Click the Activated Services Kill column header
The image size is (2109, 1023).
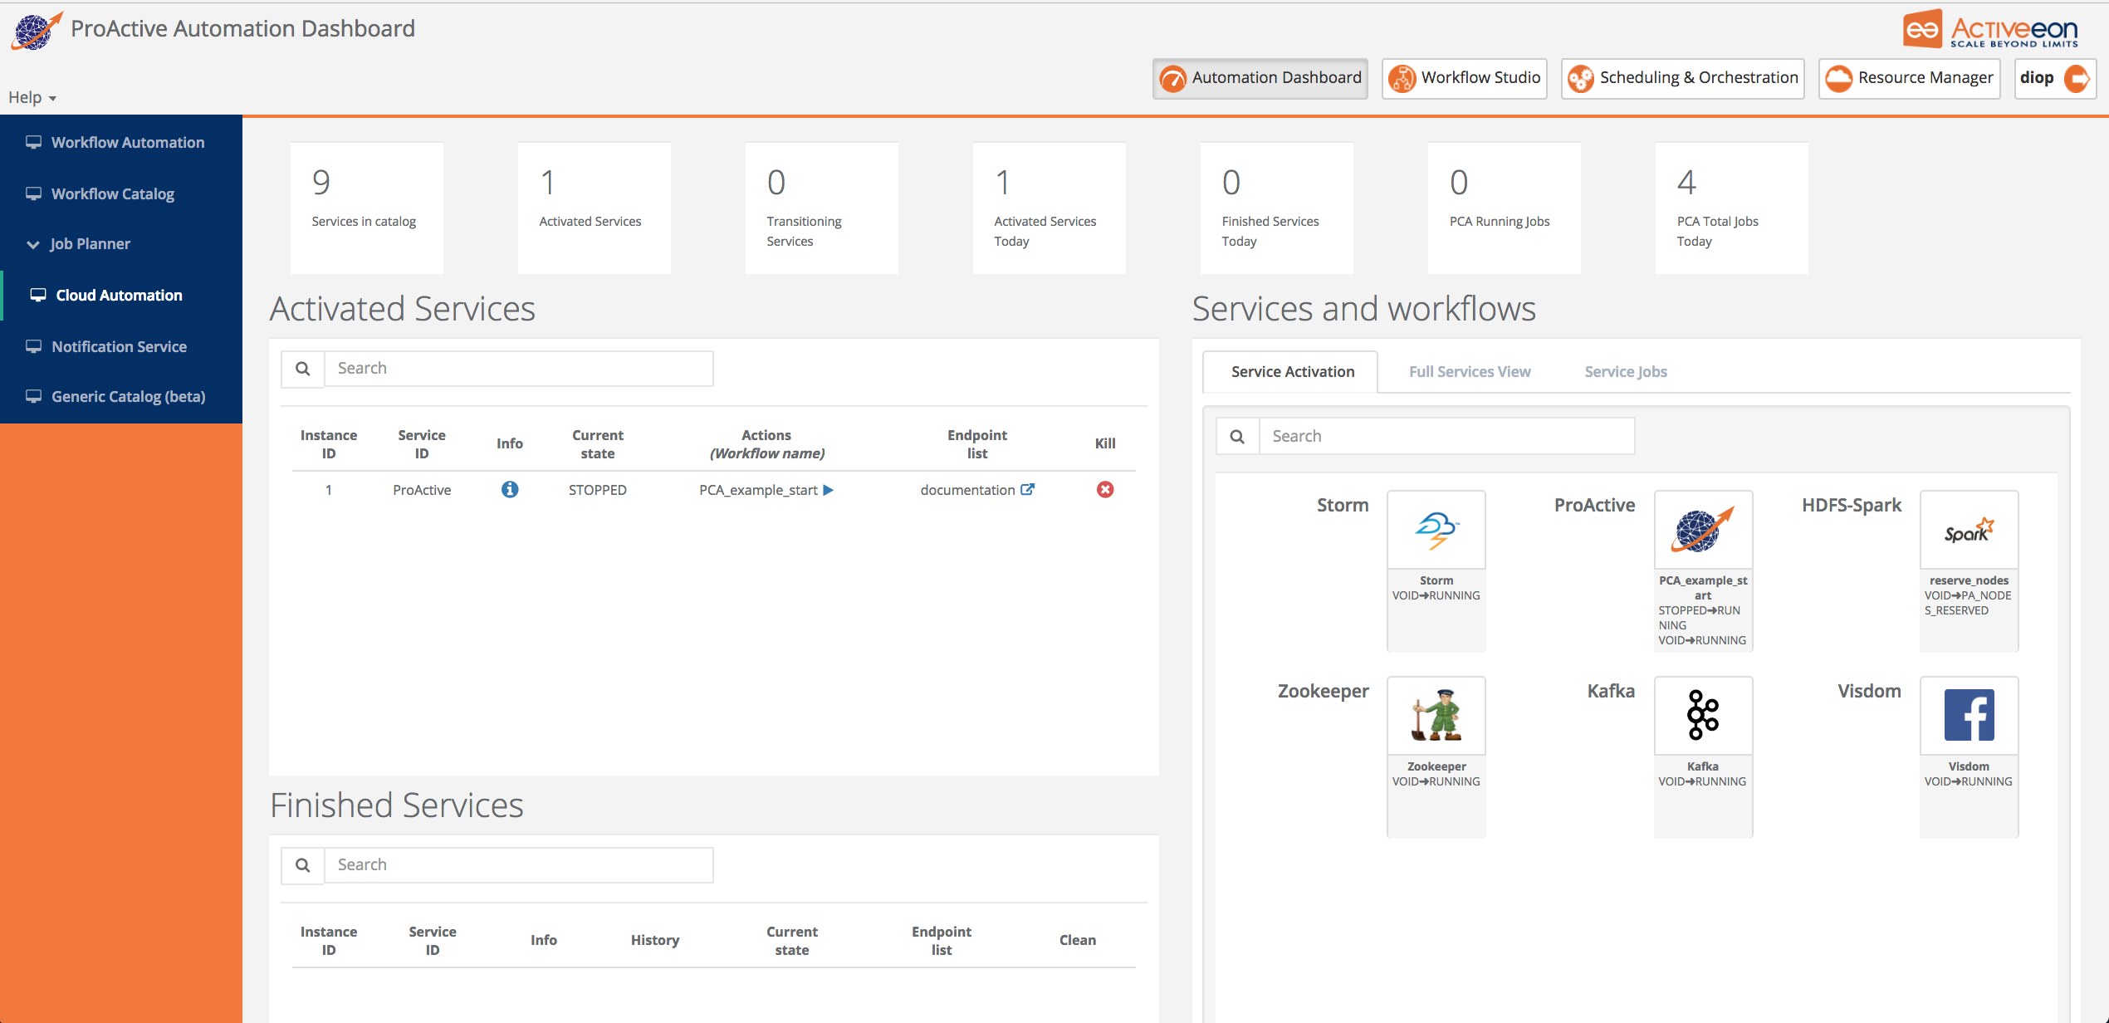pos(1104,443)
